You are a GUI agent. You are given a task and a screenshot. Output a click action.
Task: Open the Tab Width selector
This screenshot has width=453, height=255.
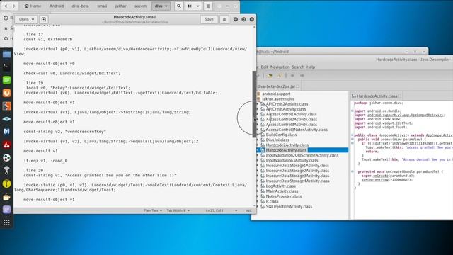pyautogui.click(x=178, y=210)
